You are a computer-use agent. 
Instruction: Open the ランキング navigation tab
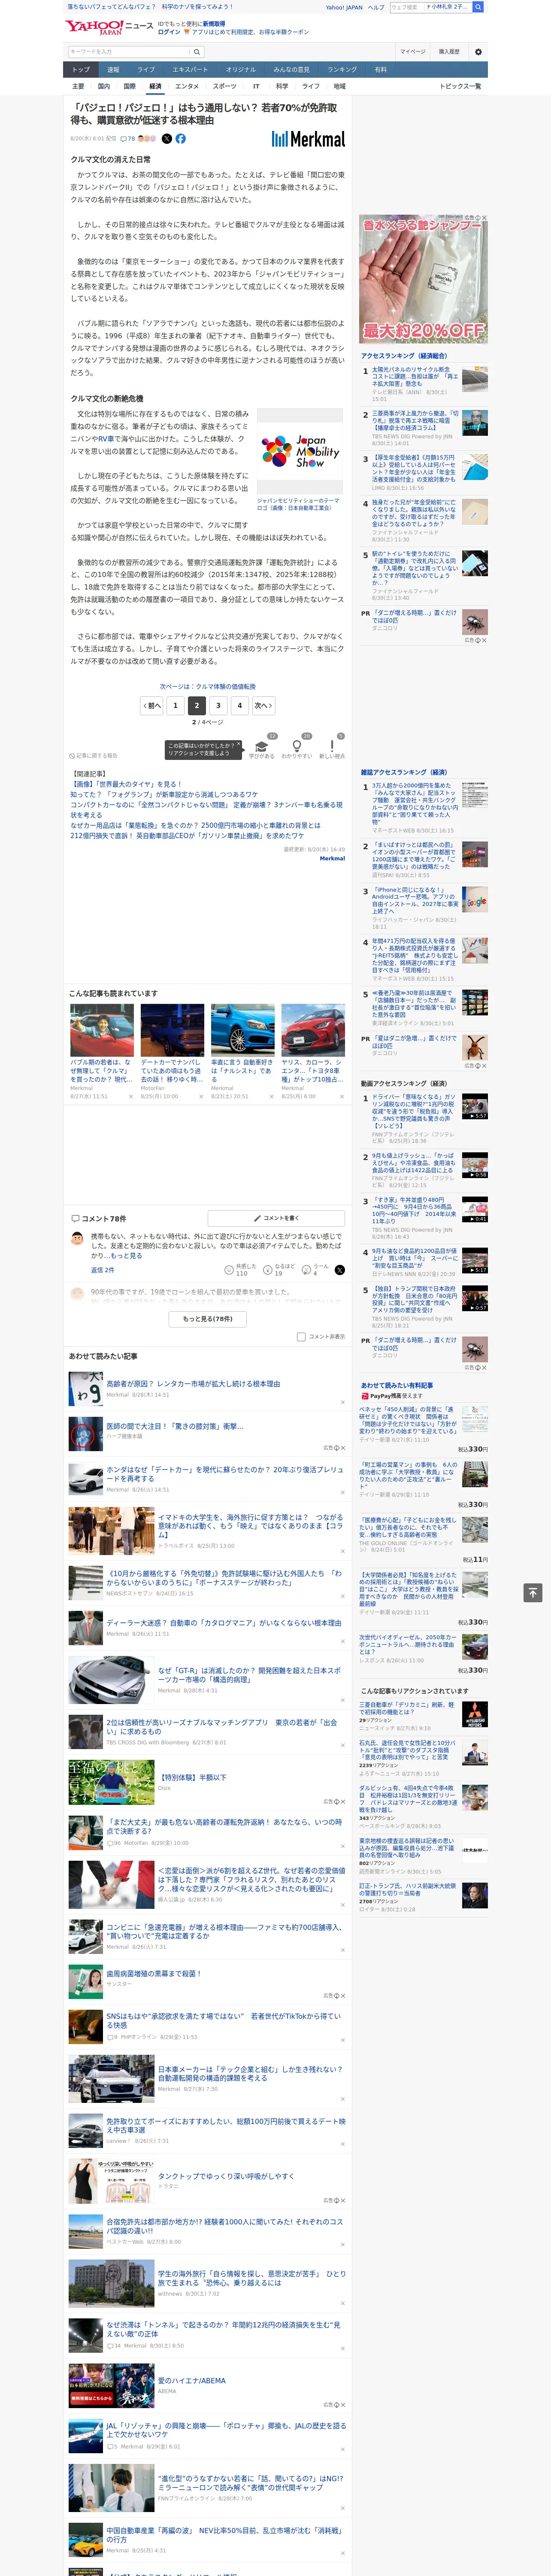(x=343, y=70)
